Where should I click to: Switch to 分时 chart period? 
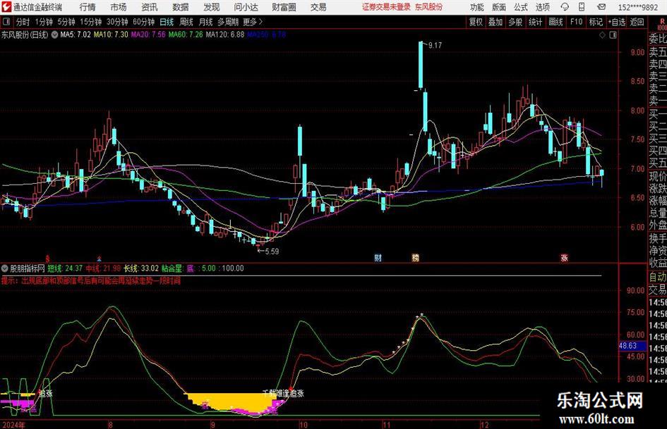[23, 22]
